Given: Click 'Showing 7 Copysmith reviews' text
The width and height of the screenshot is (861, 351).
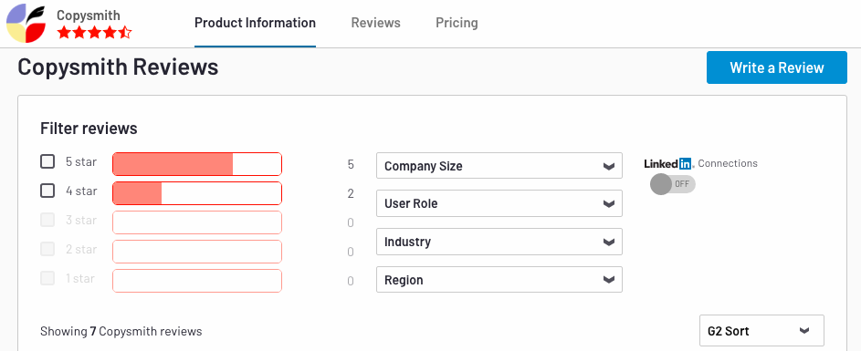Looking at the screenshot, I should click(x=121, y=331).
